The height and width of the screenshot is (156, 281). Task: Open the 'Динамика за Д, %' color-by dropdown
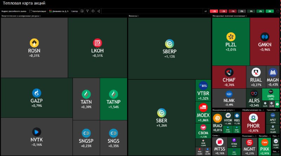(x=59, y=11)
